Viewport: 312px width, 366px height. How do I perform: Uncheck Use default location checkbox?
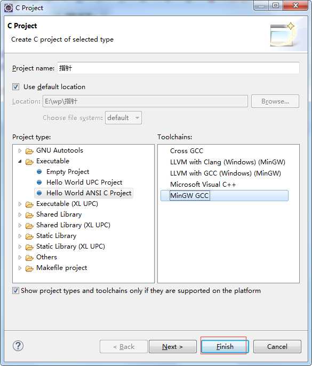(15, 87)
